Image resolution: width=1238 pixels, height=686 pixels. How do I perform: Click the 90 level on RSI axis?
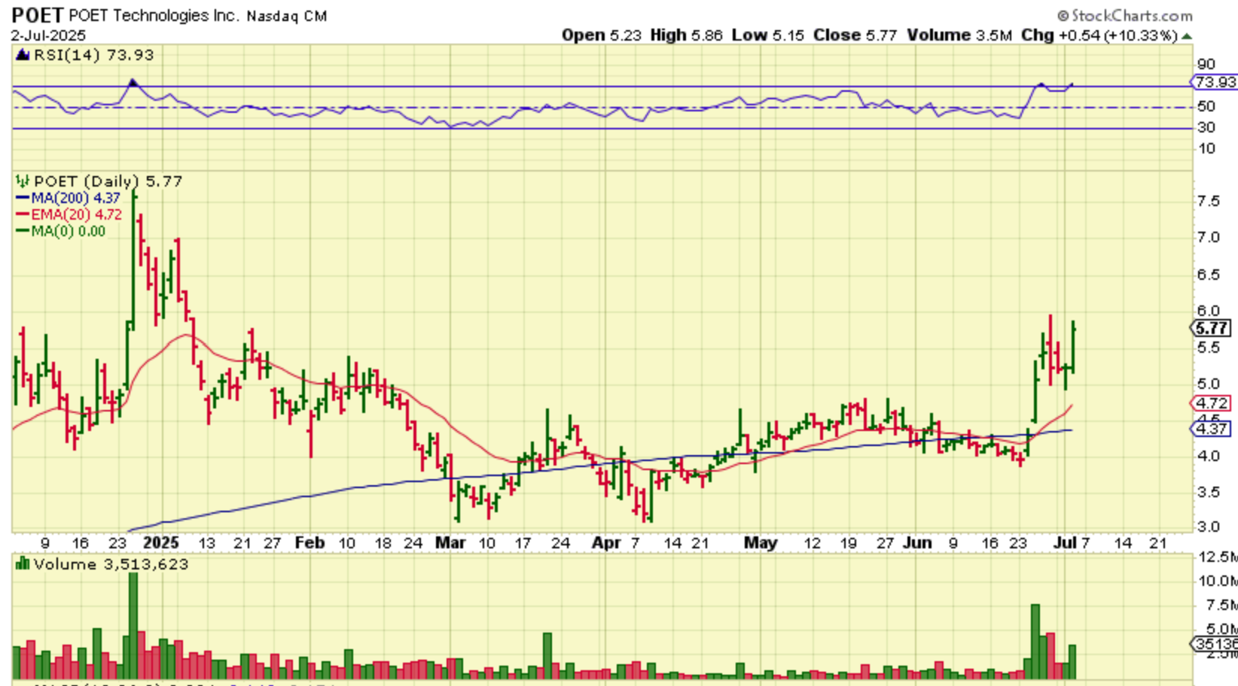1206,65
